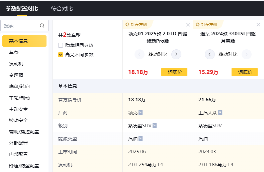Move 领克01 column right arrow

[176, 54]
